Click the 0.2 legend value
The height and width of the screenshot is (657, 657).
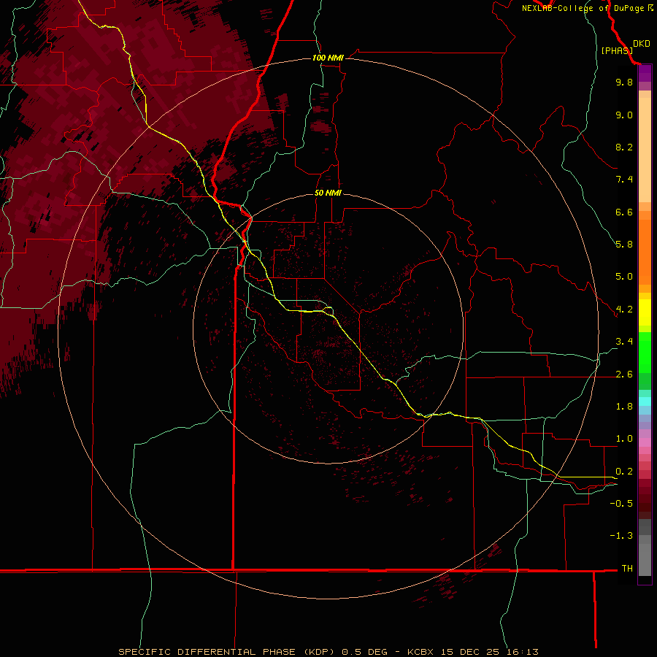point(624,472)
